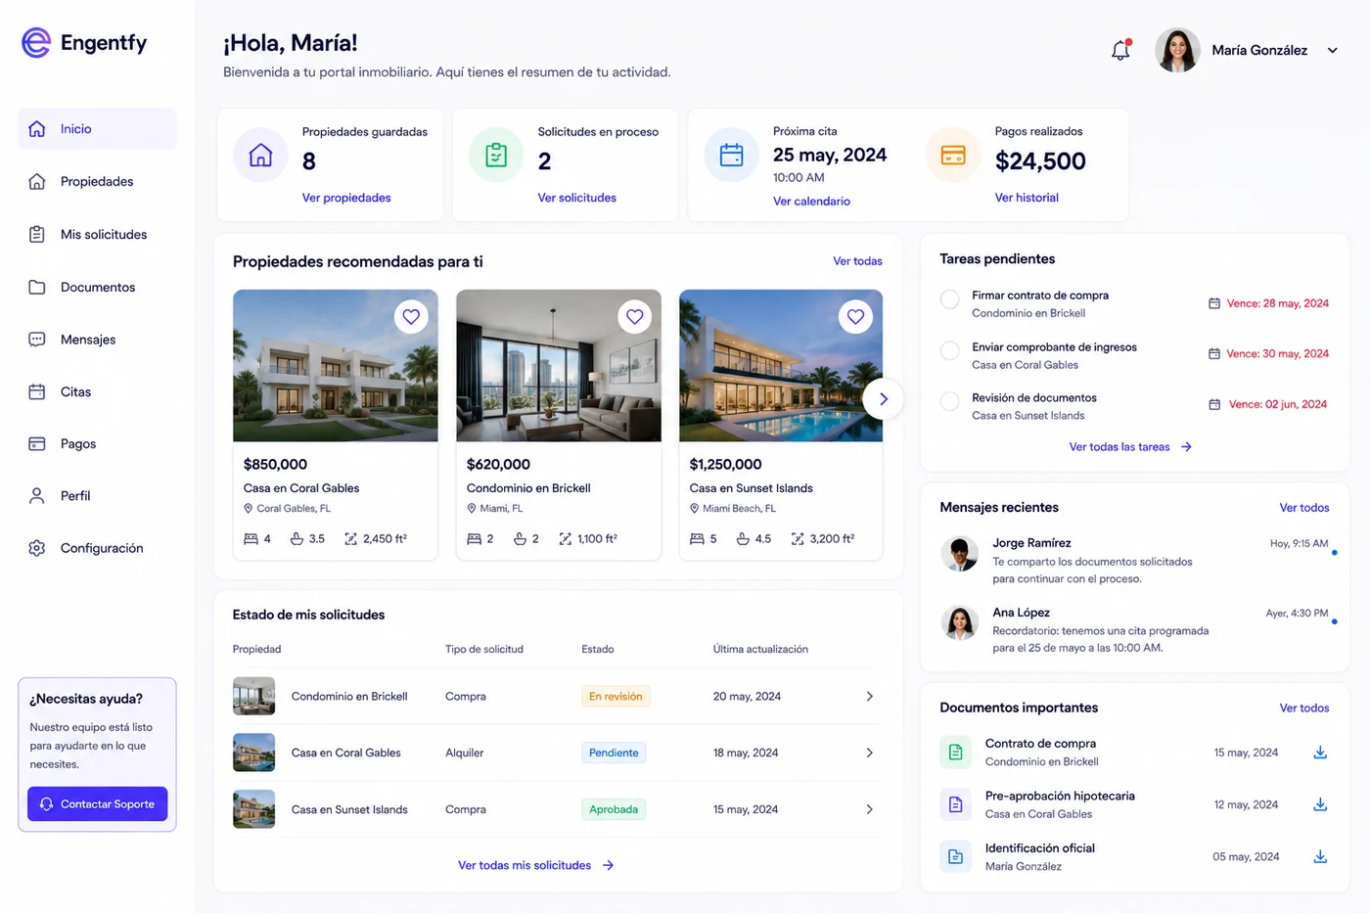Open the Casa en Coral Gables property photo
The width and height of the screenshot is (1370, 913).
pyautogui.click(x=336, y=366)
